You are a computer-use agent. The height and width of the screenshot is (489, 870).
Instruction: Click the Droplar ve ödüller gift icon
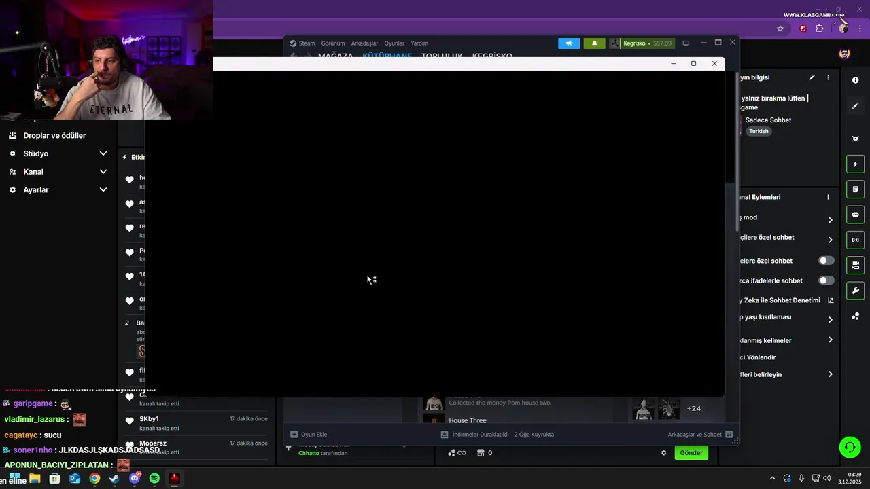[12, 136]
